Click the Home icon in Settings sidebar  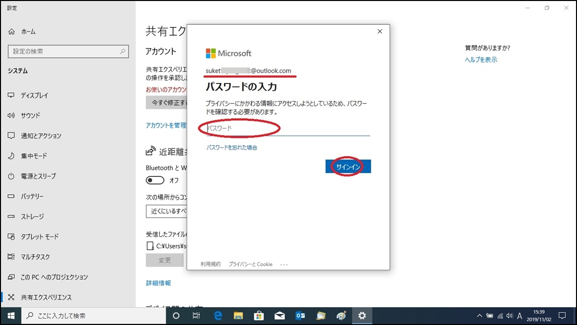coord(11,32)
